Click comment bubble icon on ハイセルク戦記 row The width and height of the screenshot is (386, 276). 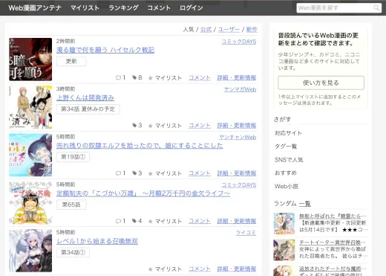point(118,78)
